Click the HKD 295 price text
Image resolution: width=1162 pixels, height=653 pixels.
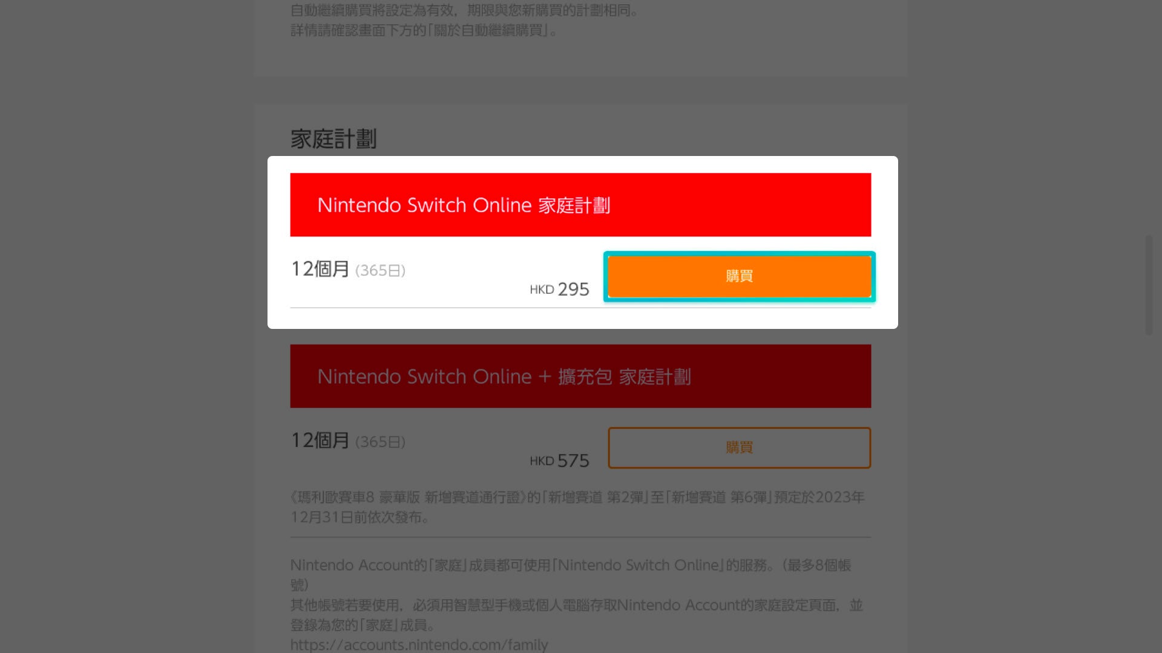(559, 289)
